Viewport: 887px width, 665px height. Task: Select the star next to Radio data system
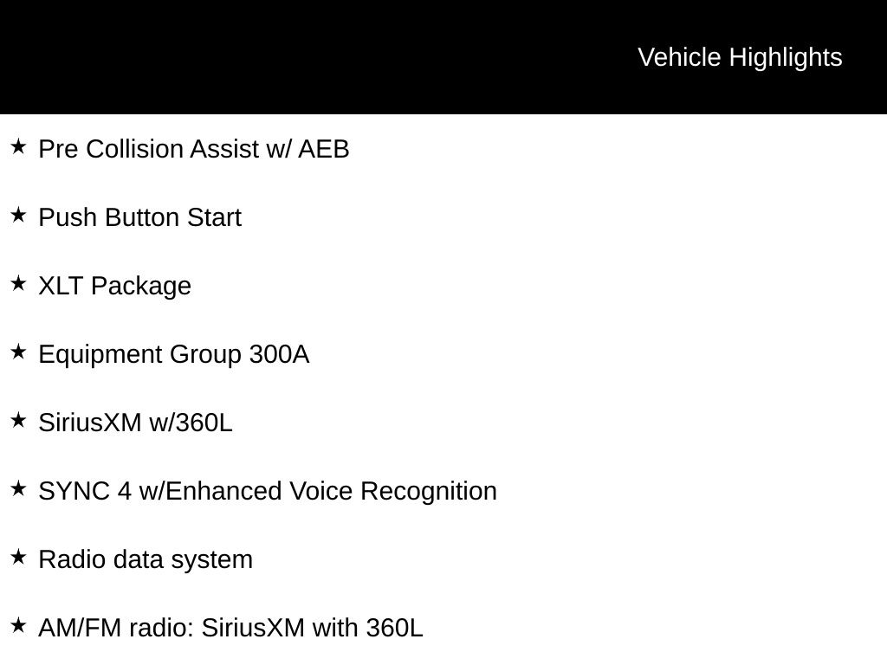[x=18, y=557]
